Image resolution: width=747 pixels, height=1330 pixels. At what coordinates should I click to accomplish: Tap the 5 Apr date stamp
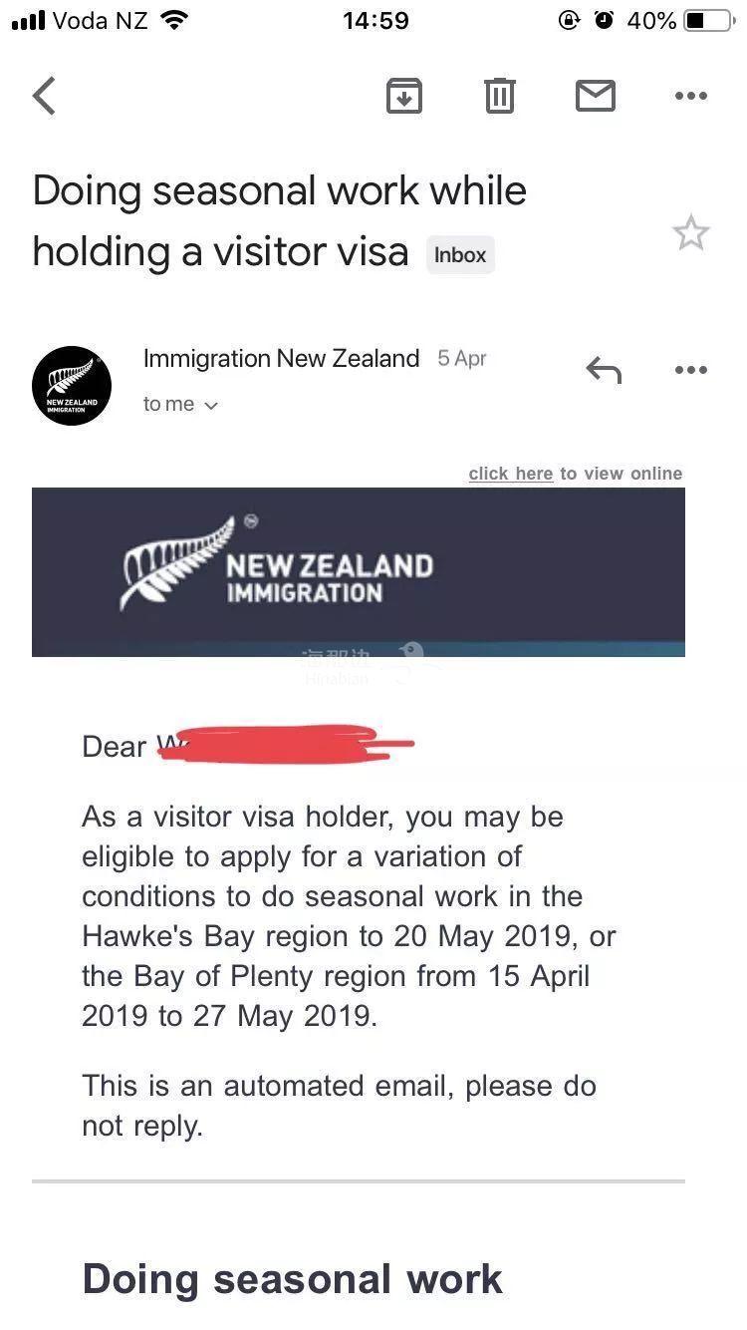tap(462, 359)
